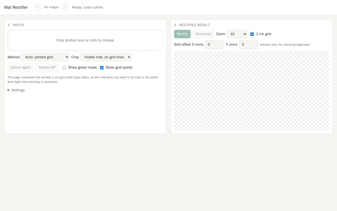Image resolution: width=337 pixels, height=211 pixels.
Task: Go to the next image arrow
Action: tap(66, 7)
